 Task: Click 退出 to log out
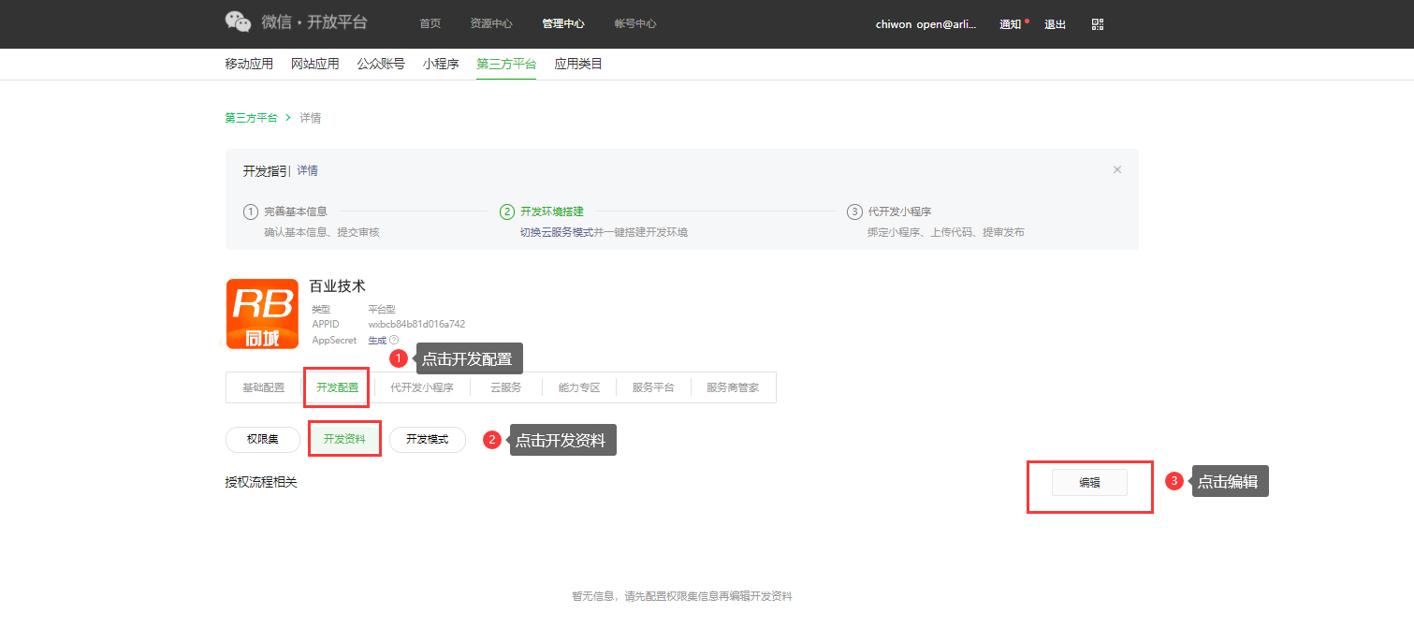(1055, 24)
